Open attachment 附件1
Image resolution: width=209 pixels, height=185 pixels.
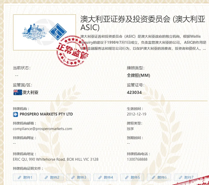tap(25, 177)
